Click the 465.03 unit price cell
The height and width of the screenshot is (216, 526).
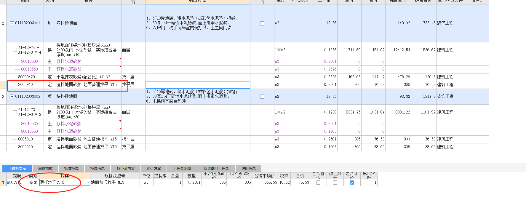(x=350, y=77)
